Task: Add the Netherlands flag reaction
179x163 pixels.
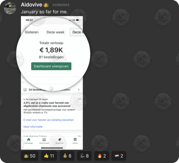Action: 119,156
